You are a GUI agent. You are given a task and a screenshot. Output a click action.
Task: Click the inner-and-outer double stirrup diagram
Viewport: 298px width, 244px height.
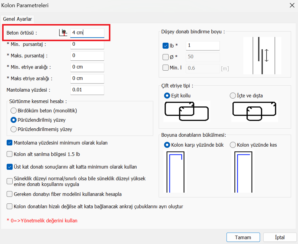[255, 111]
